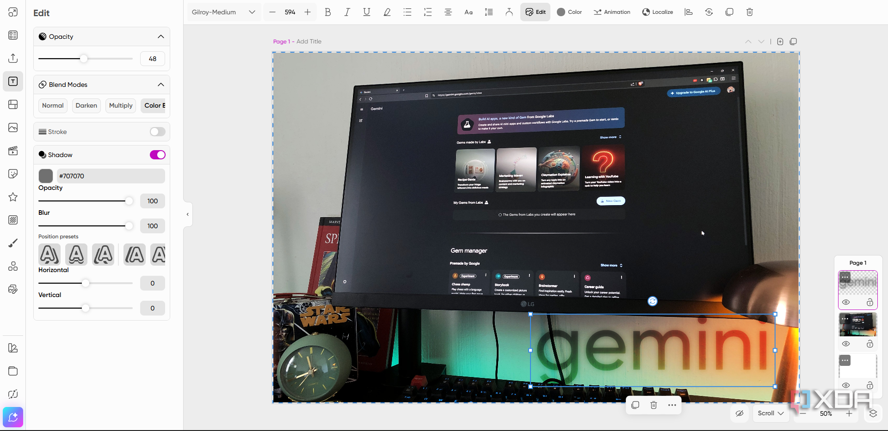Change letter case with Aa icon
The image size is (888, 431).
click(469, 12)
